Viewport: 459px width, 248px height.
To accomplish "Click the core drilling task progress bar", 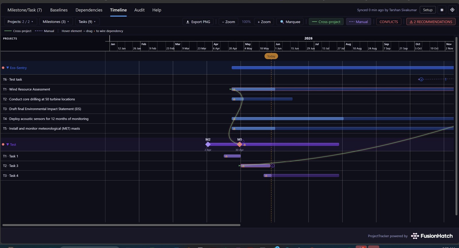I will [x=262, y=99].
